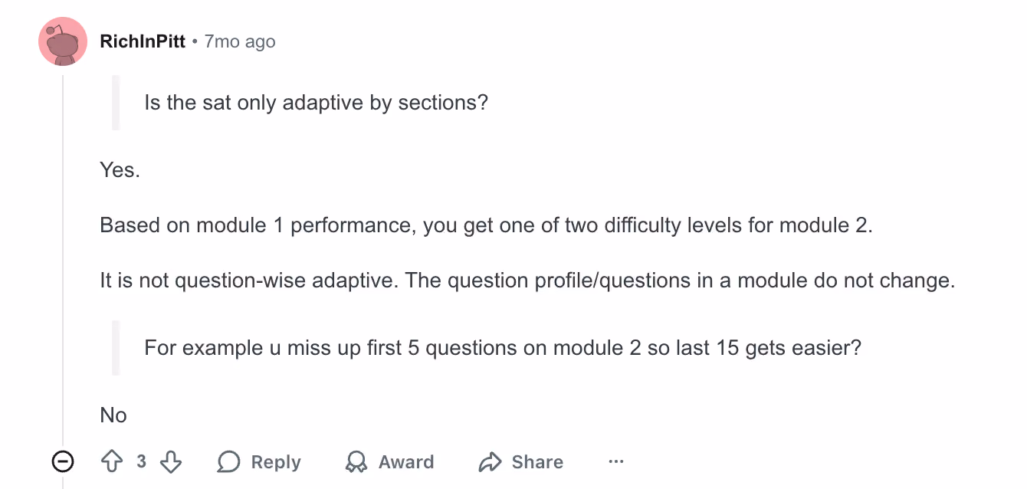Viewport: 1027px width, 489px height.
Task: Click the line saying not question-wise adaptive
Action: click(528, 281)
